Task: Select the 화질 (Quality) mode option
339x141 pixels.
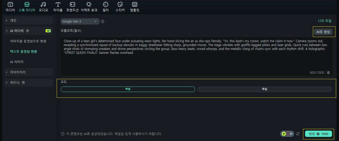Action: click(x=264, y=89)
